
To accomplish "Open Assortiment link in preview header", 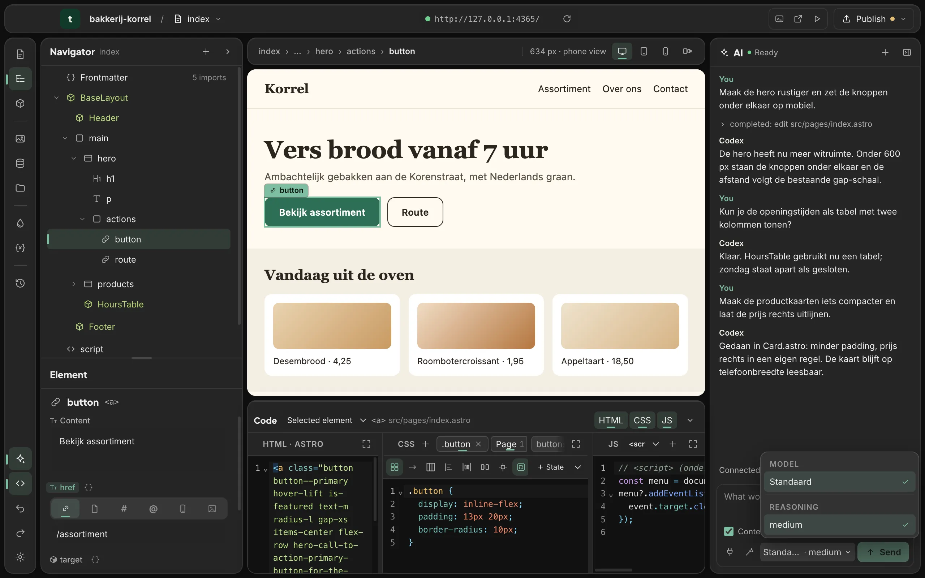I will [x=564, y=89].
